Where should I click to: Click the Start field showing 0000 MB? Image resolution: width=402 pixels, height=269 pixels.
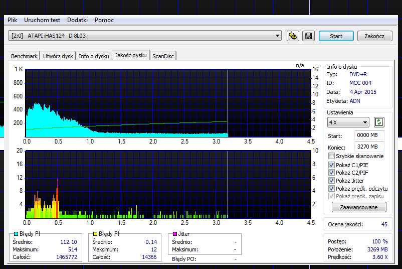pyautogui.click(x=369, y=135)
